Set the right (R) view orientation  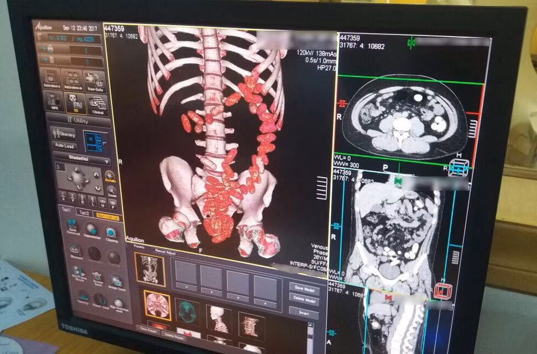[x=82, y=201]
